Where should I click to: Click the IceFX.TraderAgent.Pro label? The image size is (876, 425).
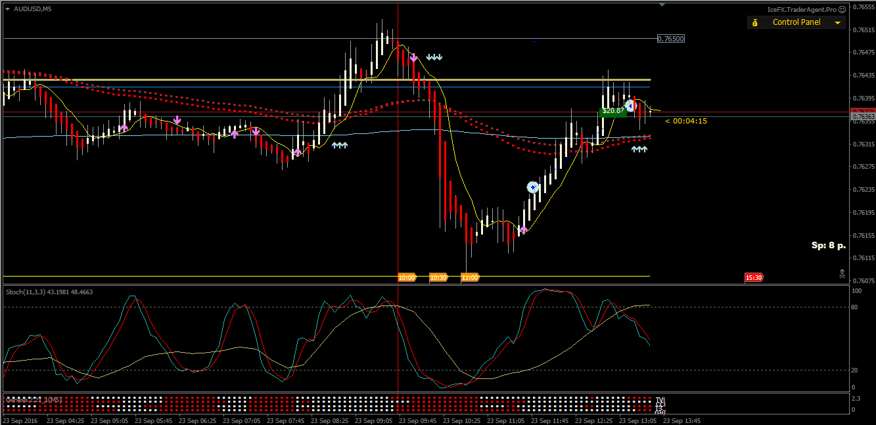tap(802, 10)
